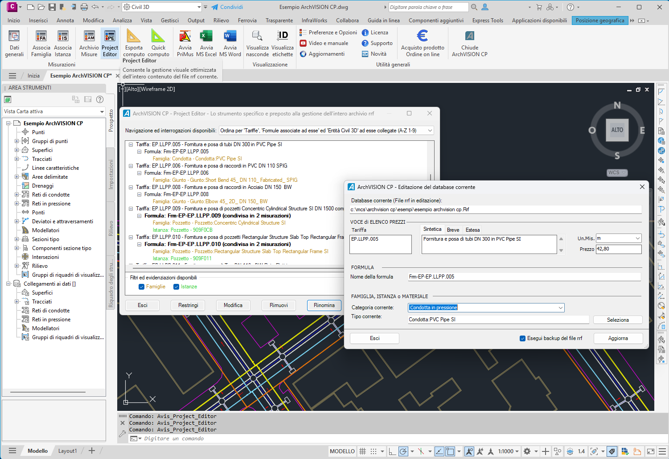The width and height of the screenshot is (669, 459).
Task: Open Dati generali ribbon tool
Action: 14,43
